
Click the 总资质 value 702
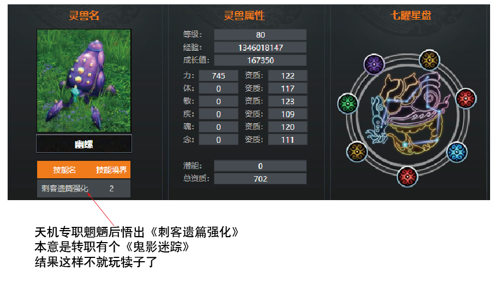coord(260,179)
